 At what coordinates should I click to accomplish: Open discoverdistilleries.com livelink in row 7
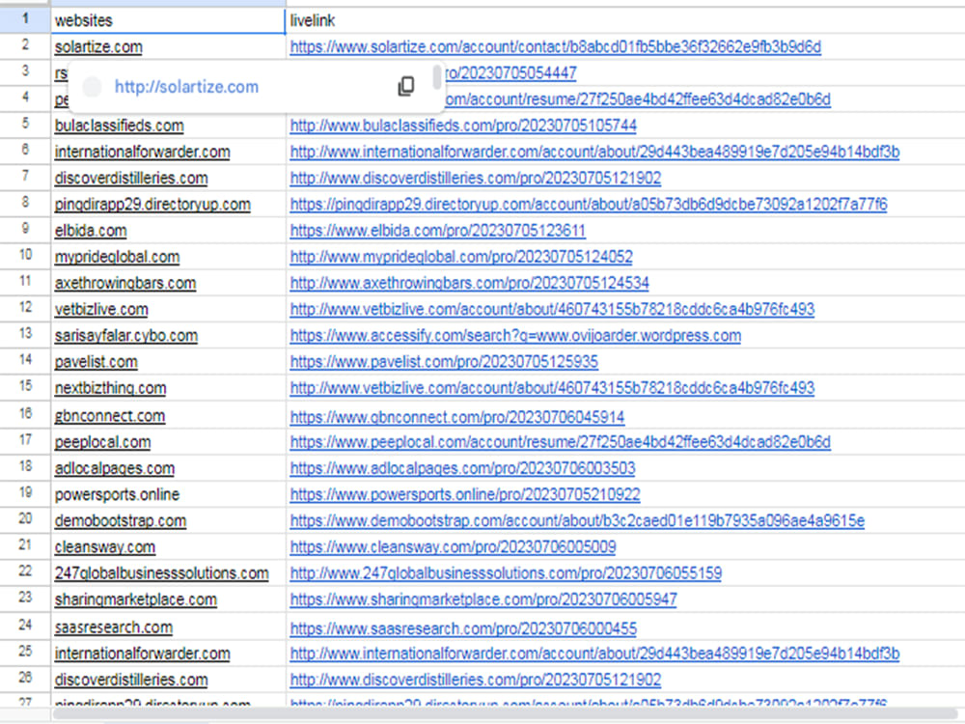click(475, 179)
